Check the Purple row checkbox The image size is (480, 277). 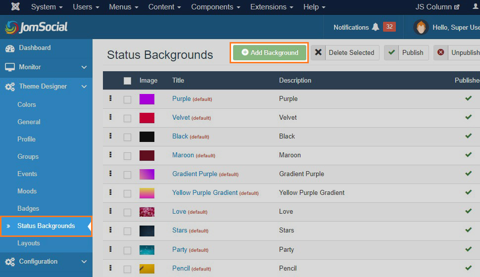click(x=127, y=99)
